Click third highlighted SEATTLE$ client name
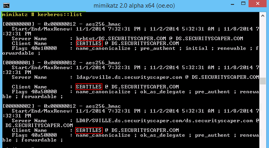Image resolution: width=269 pixels, height=148 pixels. coord(89,130)
